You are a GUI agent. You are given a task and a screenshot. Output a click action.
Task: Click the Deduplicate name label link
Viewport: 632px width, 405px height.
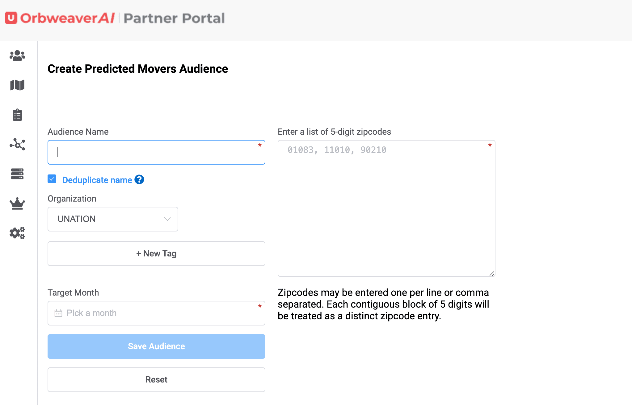pos(97,180)
